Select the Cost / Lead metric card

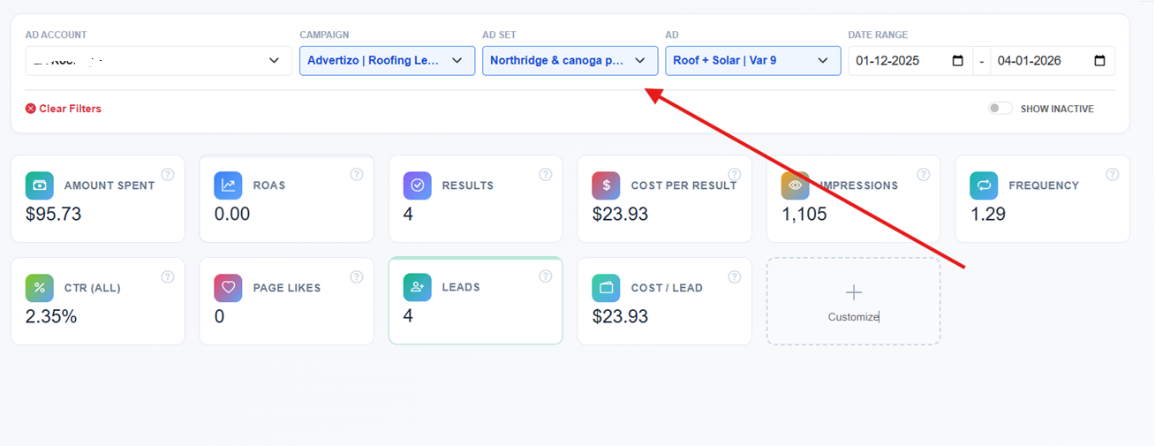[664, 301]
